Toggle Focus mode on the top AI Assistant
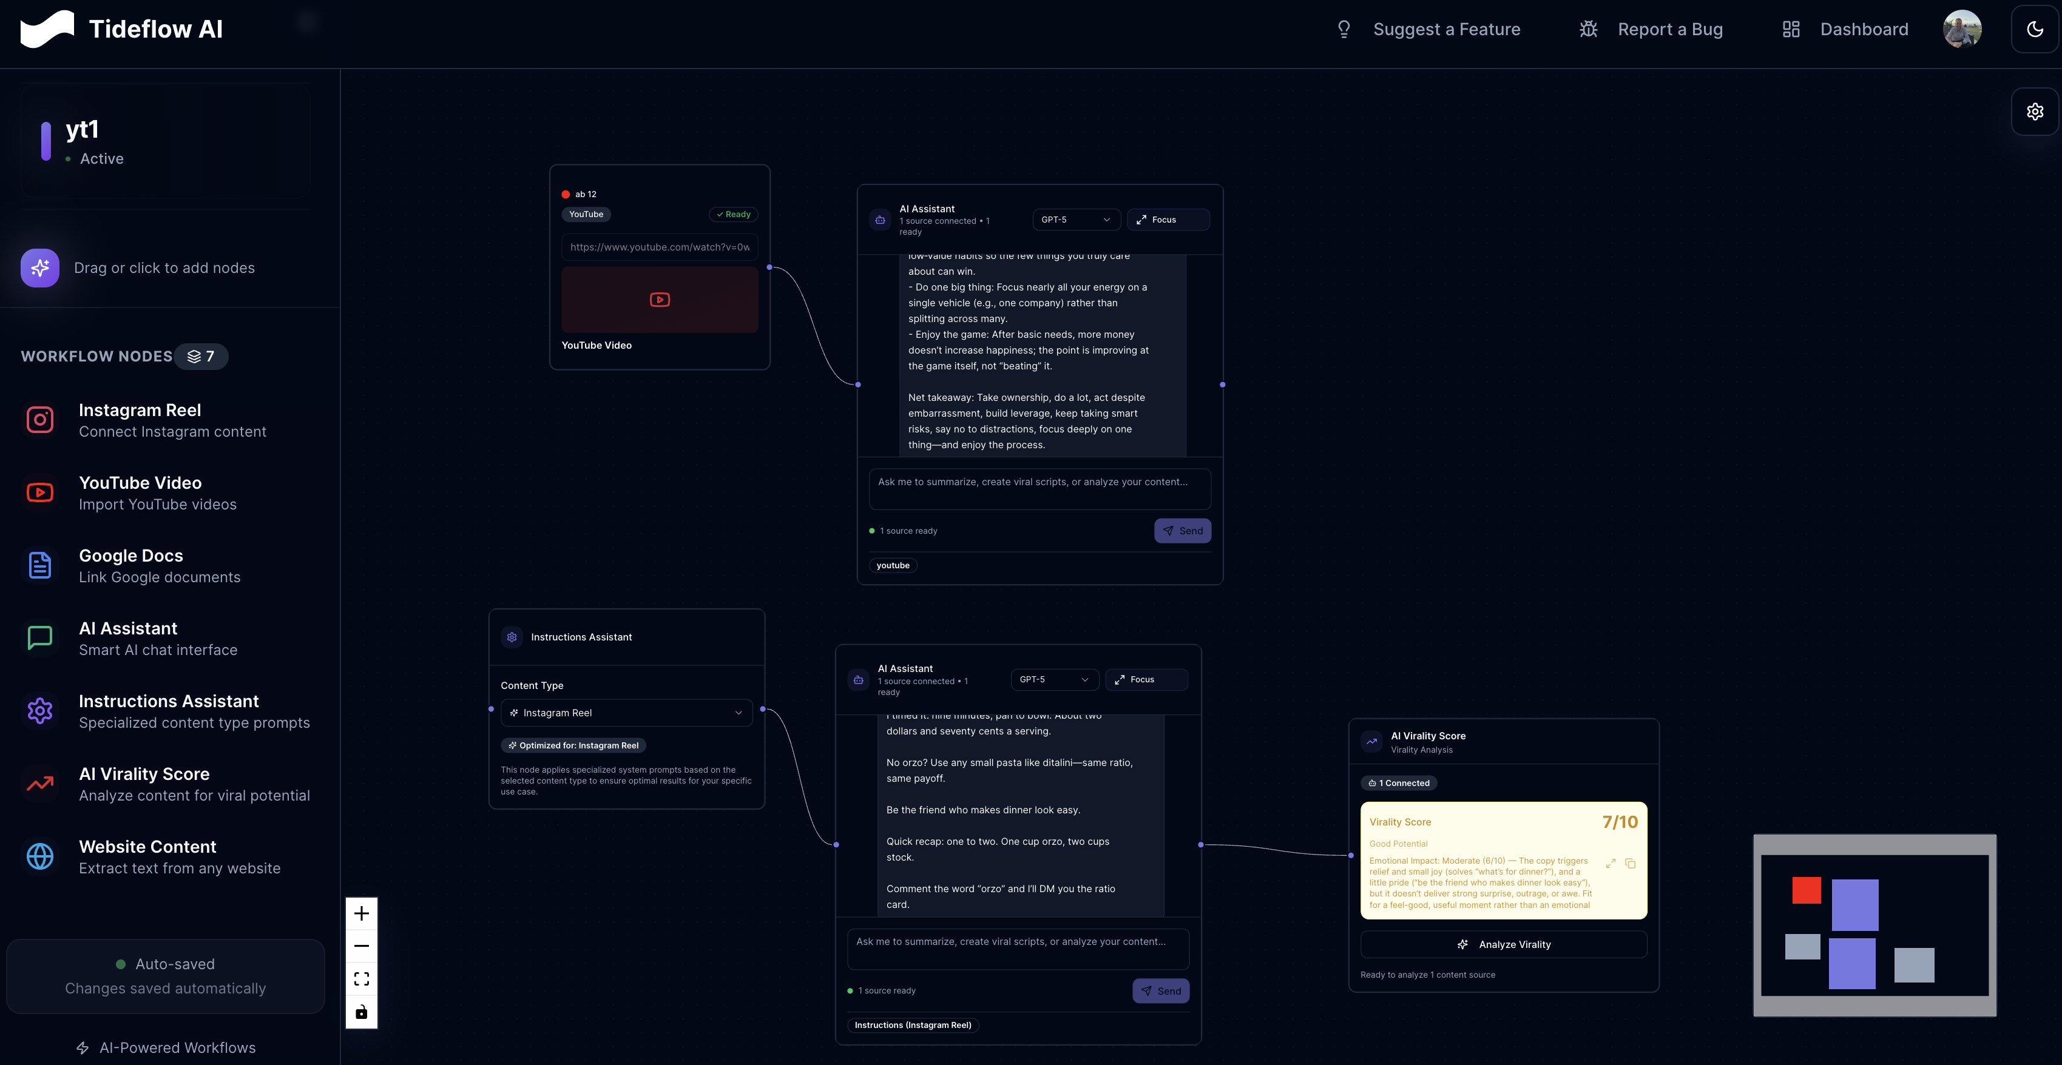Viewport: 2062px width, 1065px height. (1168, 220)
